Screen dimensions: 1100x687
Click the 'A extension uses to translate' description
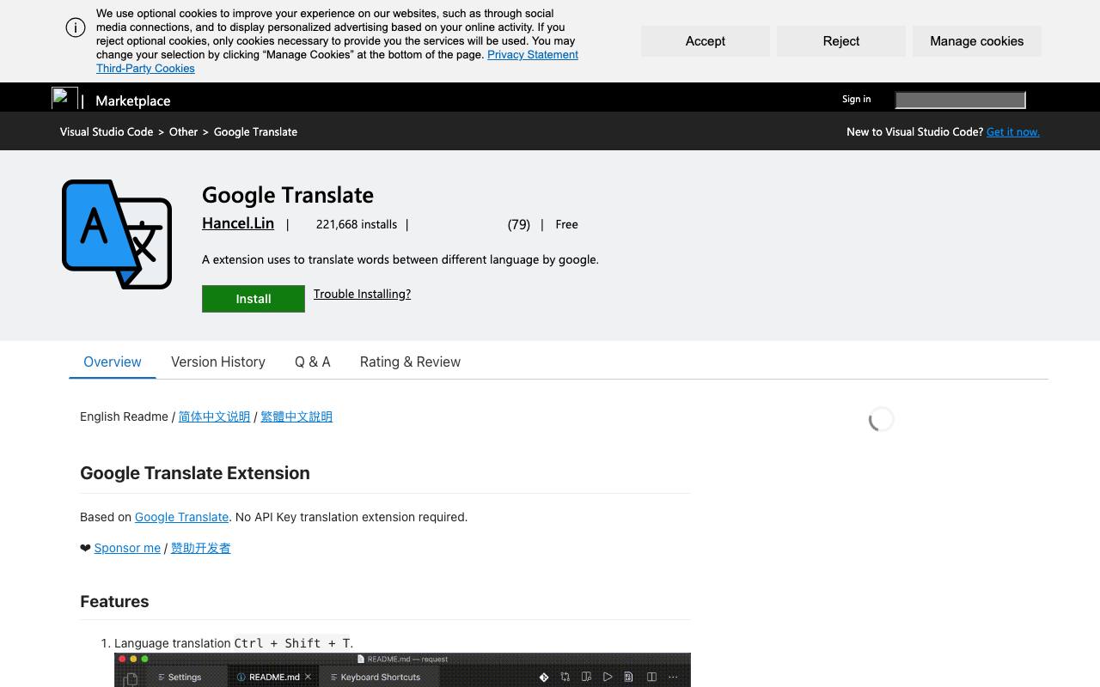(400, 259)
